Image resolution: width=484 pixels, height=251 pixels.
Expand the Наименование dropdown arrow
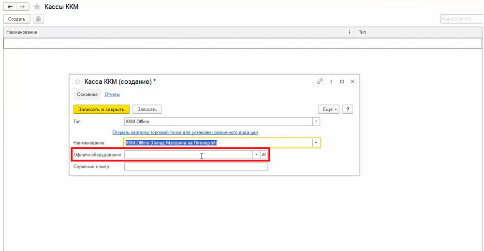[x=316, y=143]
